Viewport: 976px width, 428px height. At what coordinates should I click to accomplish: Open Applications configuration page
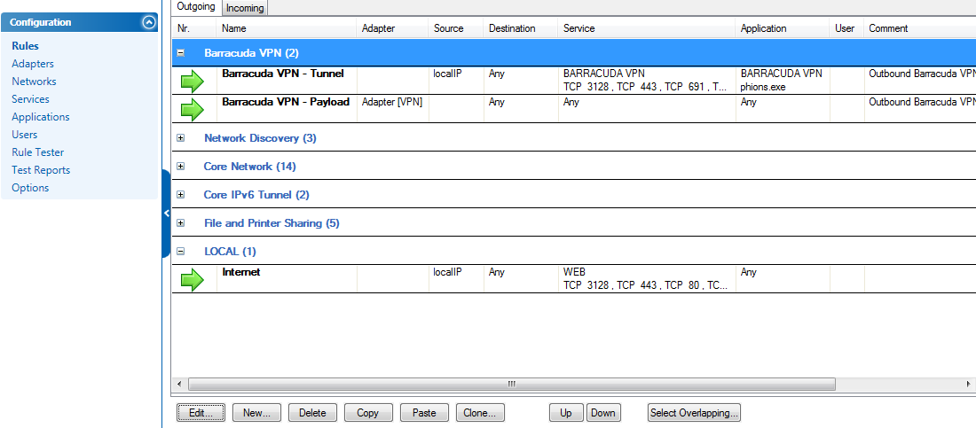click(x=41, y=117)
